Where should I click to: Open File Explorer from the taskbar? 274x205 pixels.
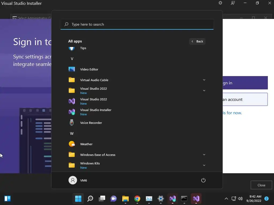click(125, 199)
